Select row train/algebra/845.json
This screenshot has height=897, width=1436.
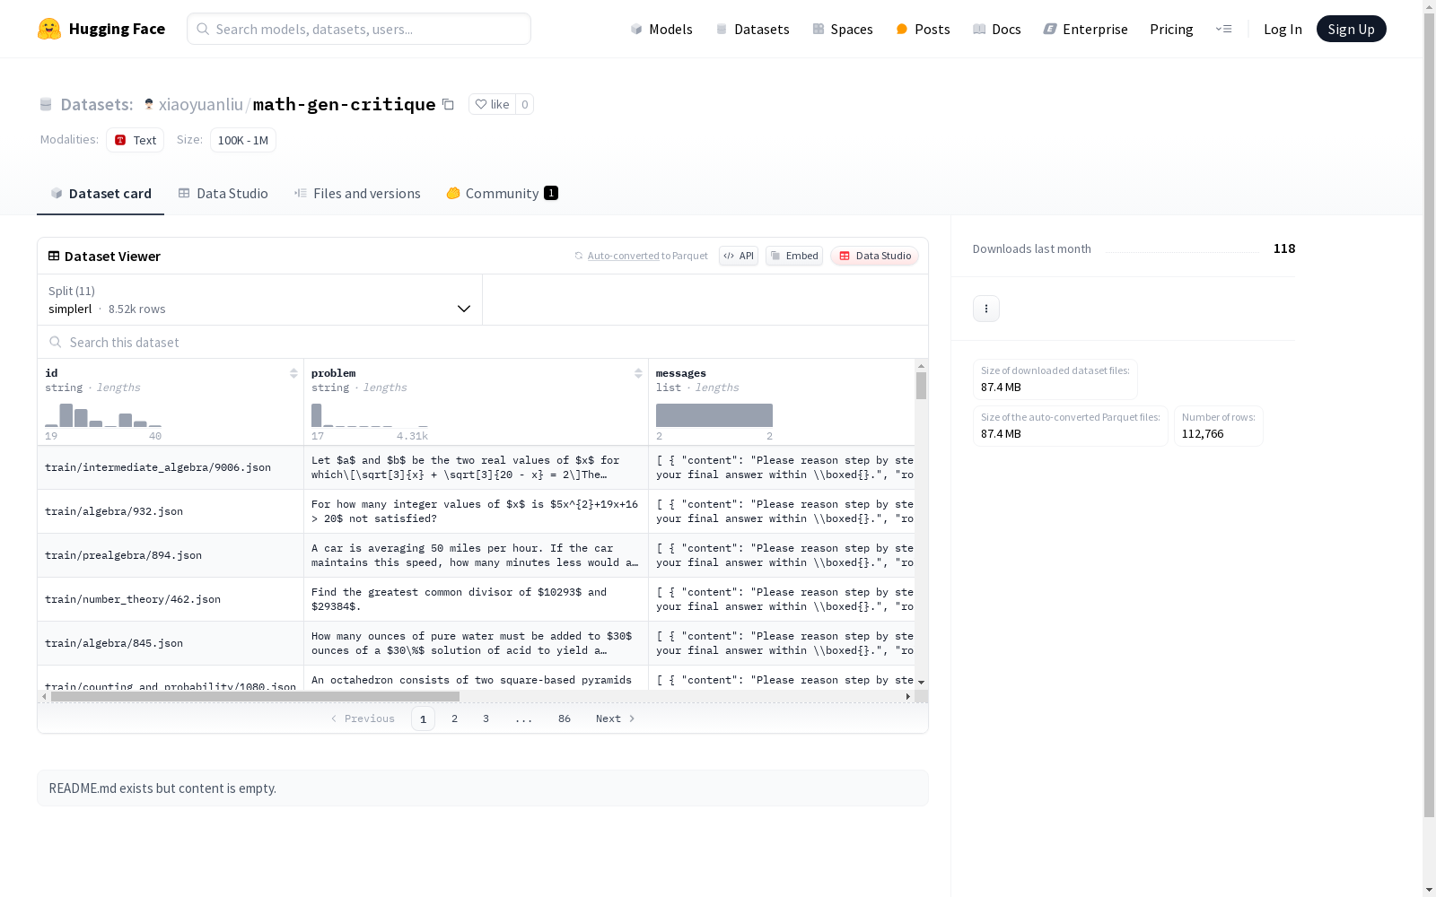(x=476, y=643)
